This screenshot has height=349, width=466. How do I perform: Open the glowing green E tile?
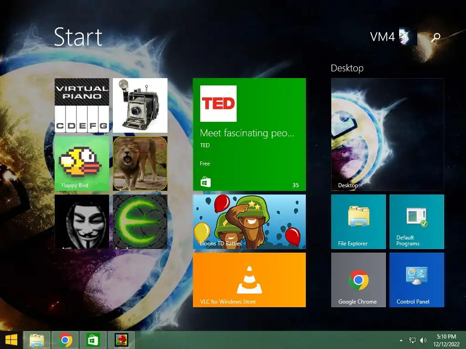(x=140, y=222)
